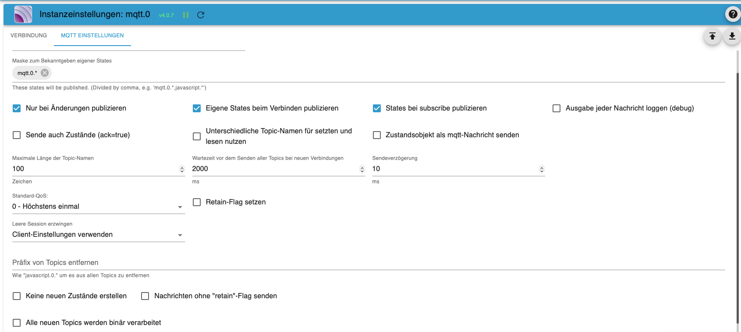Uncheck Nur bei Änderungen publizieren

pyautogui.click(x=17, y=108)
